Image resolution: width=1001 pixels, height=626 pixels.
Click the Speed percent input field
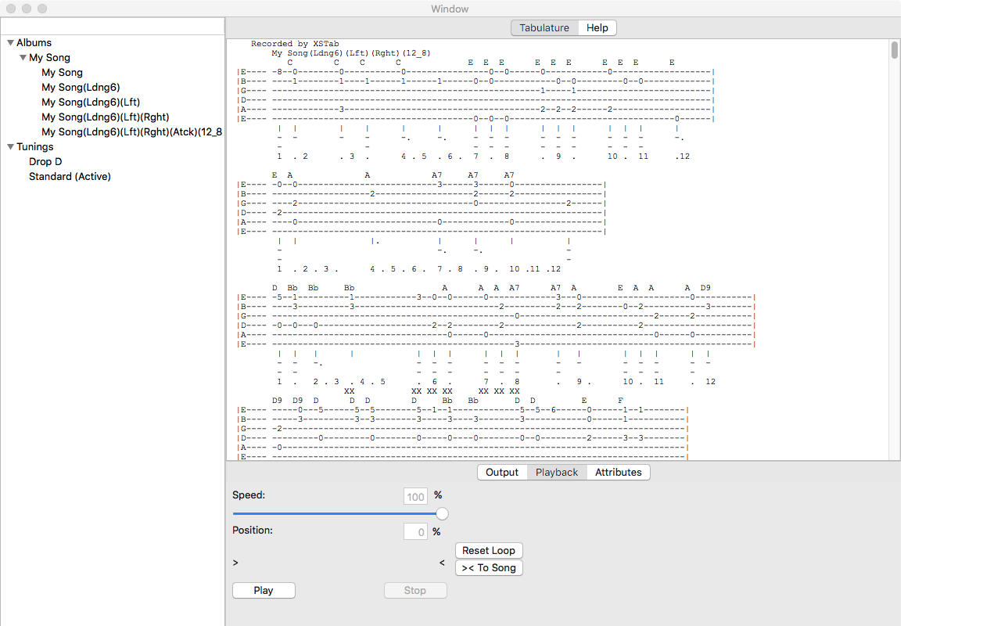click(415, 497)
